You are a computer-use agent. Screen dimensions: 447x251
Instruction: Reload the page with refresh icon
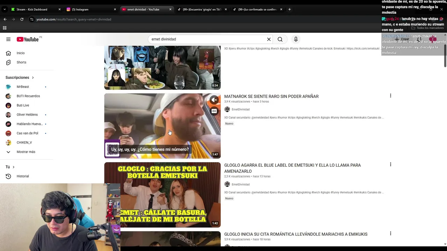click(x=22, y=19)
